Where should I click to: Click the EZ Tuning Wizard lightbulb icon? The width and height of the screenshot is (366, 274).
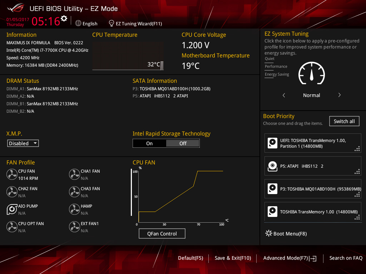click(112, 23)
